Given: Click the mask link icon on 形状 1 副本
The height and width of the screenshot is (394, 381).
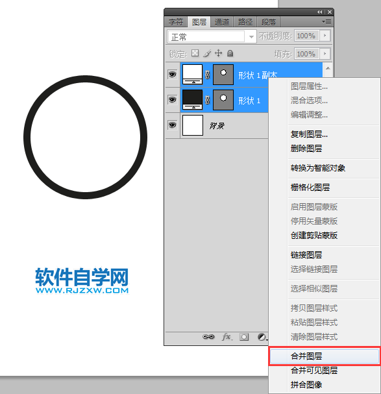Looking at the screenshot, I should [x=207, y=75].
